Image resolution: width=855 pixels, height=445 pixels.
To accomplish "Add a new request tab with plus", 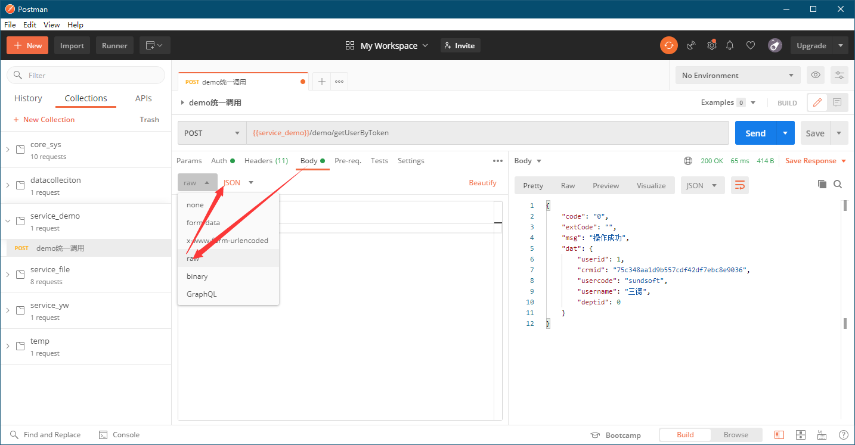I will click(321, 82).
